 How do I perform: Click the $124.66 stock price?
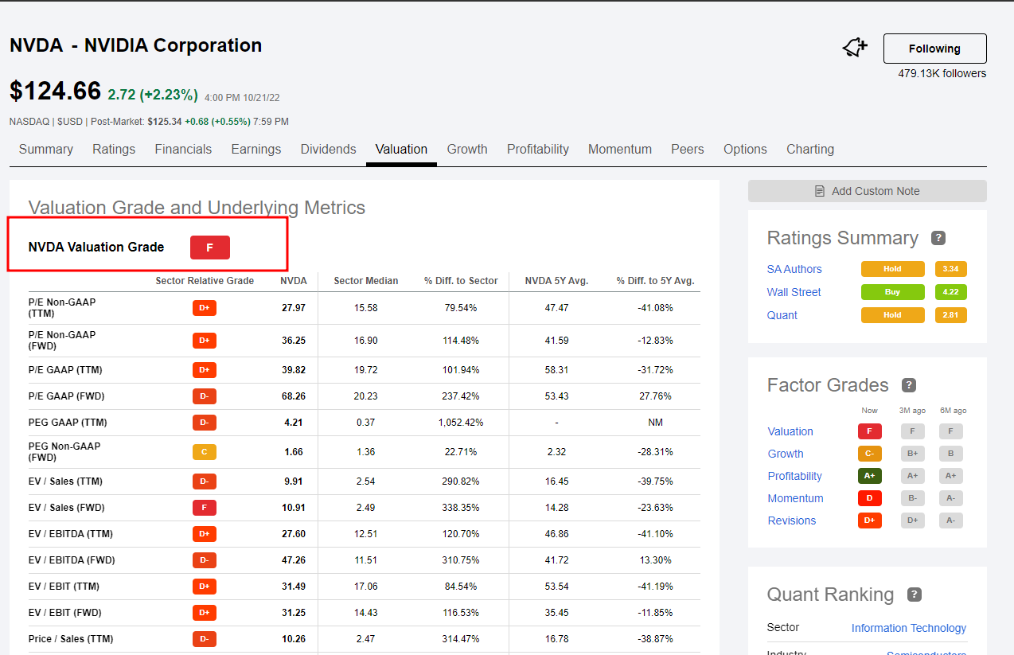(x=55, y=91)
